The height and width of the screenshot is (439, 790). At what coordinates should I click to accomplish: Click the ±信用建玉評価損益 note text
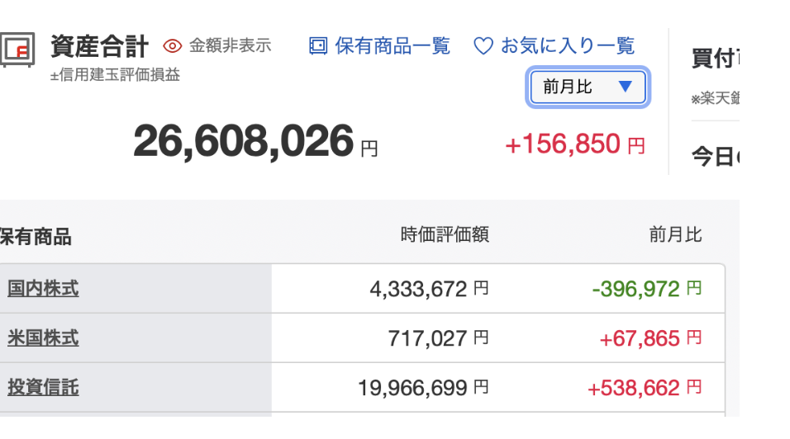(115, 75)
